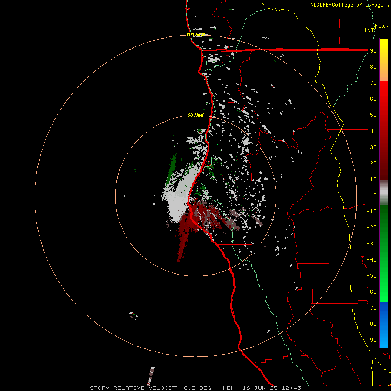Click the "-20" scale label
Viewport: 391px width, 391px height.
pyautogui.click(x=371, y=227)
